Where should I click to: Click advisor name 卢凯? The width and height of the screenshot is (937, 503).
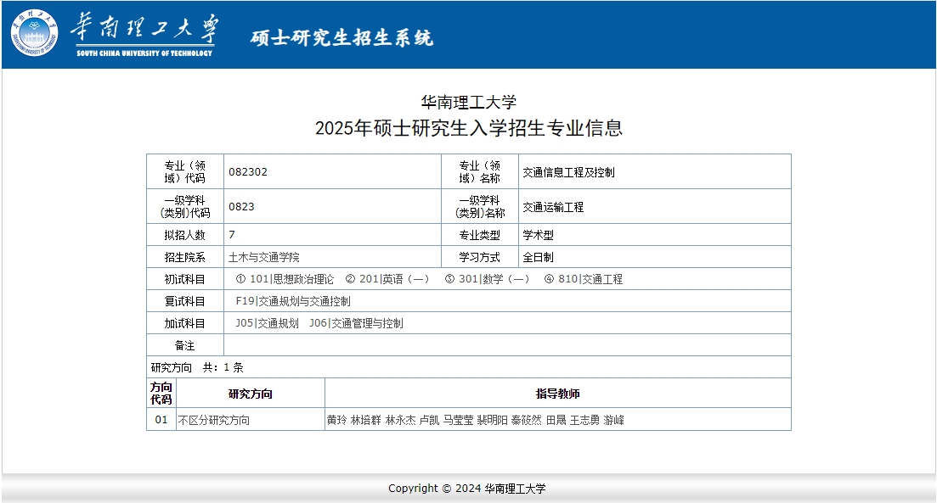pos(429,420)
